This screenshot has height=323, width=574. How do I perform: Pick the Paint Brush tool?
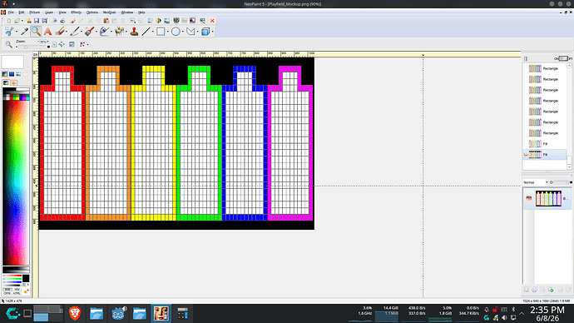tap(89, 32)
